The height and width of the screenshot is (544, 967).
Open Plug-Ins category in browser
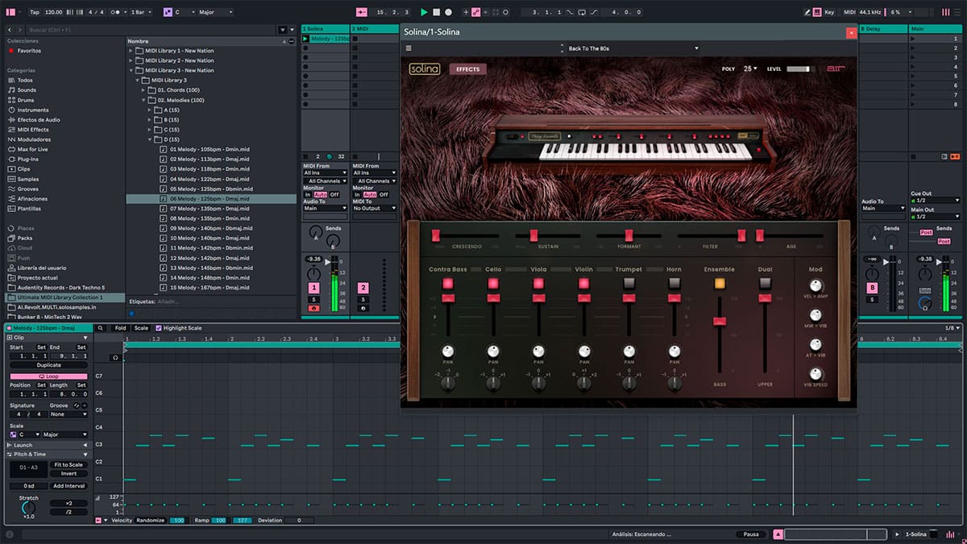point(27,159)
